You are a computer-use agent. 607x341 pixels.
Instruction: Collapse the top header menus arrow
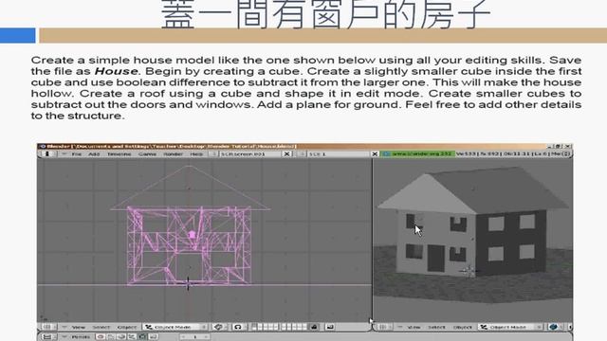[x=64, y=153]
